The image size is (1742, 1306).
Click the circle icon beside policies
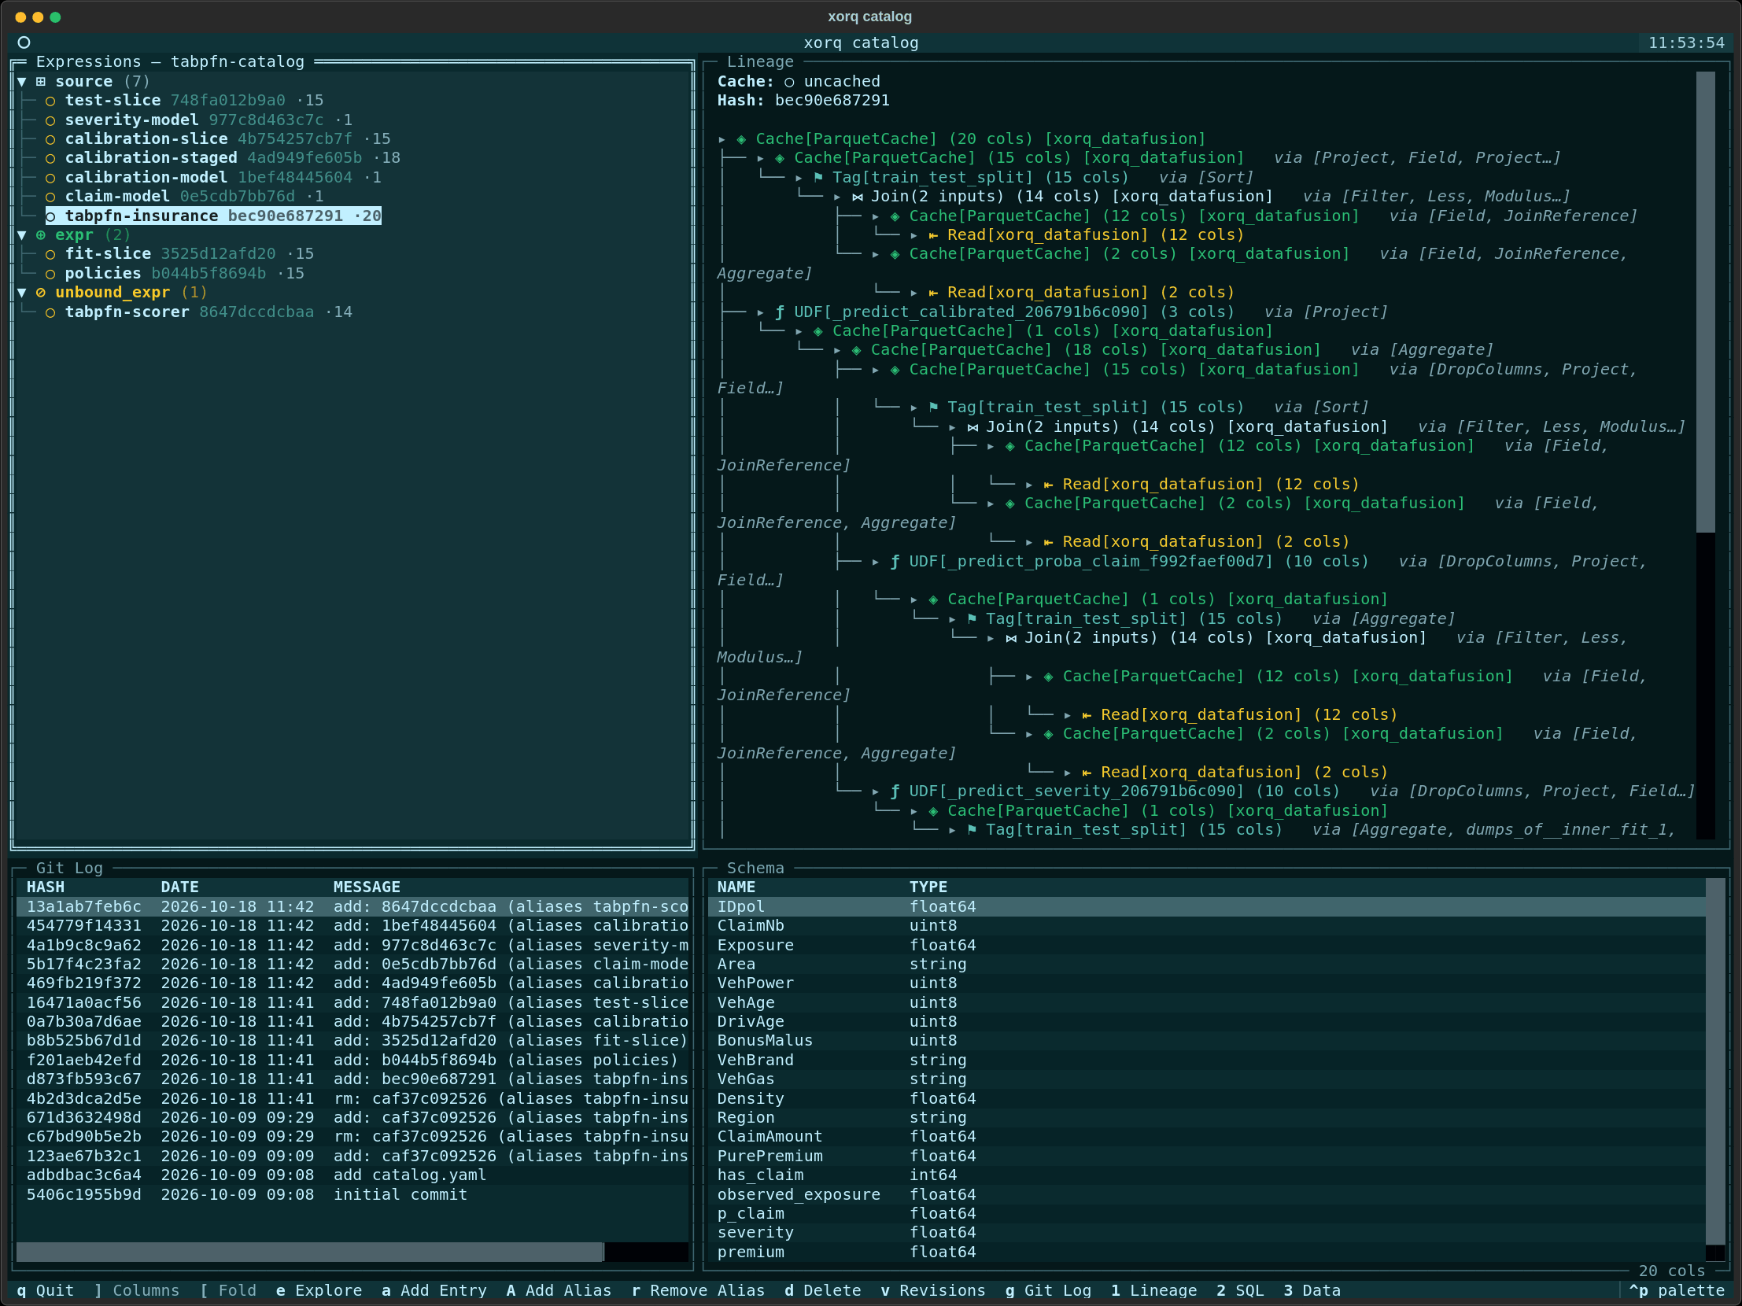[x=50, y=274]
